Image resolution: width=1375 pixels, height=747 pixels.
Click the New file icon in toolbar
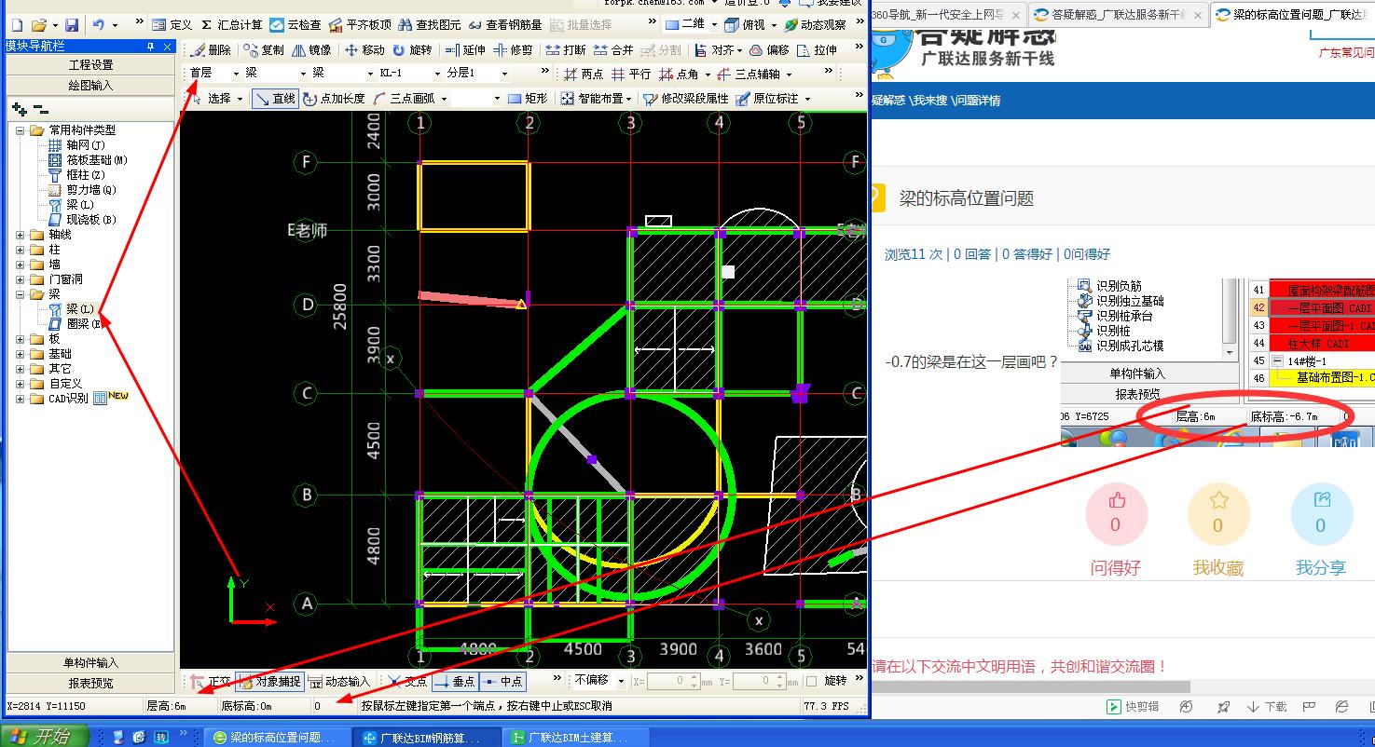16,25
